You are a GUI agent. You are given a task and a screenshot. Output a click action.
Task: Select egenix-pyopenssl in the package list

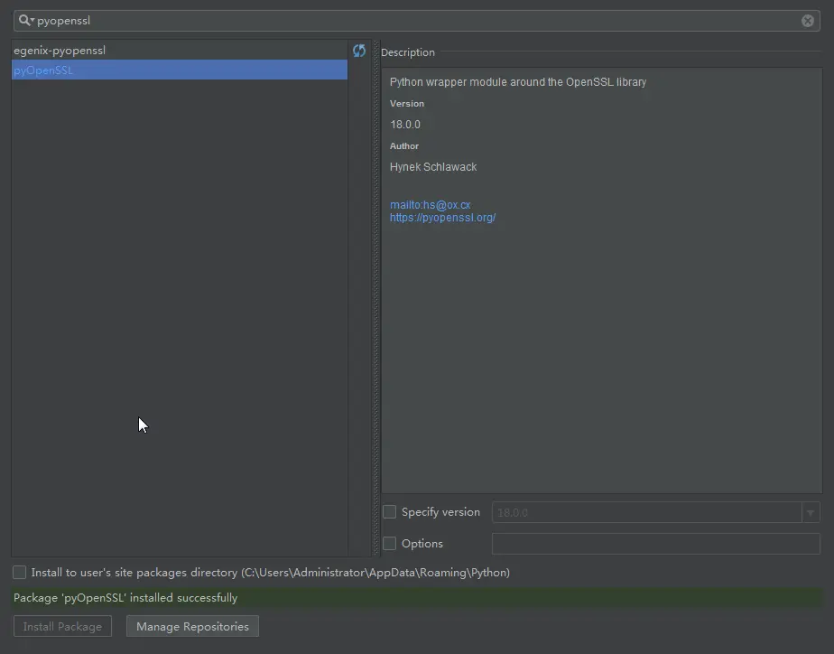point(180,50)
